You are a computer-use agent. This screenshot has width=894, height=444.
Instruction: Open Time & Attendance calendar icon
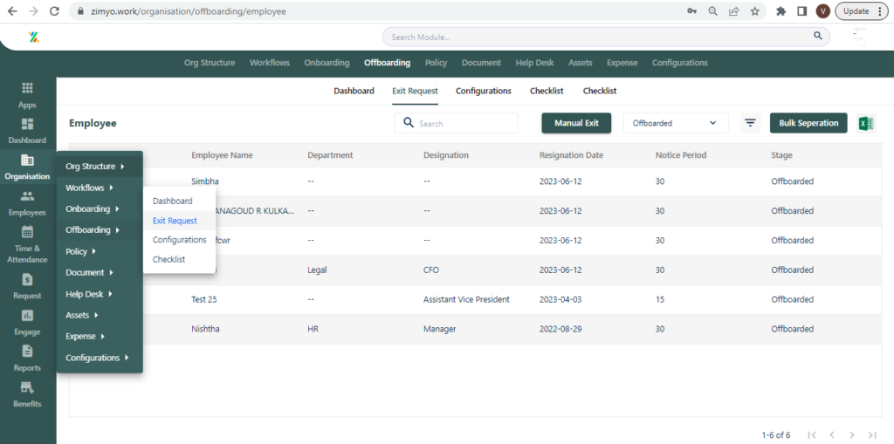point(27,232)
